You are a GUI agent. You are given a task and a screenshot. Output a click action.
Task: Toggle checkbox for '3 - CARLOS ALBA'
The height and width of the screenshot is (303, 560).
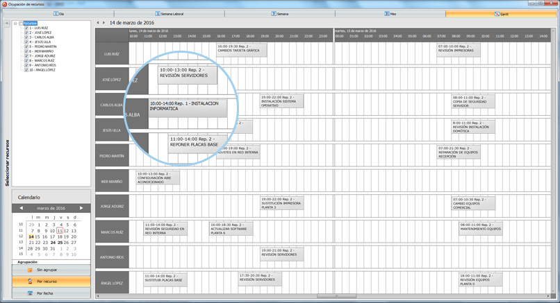(26, 37)
